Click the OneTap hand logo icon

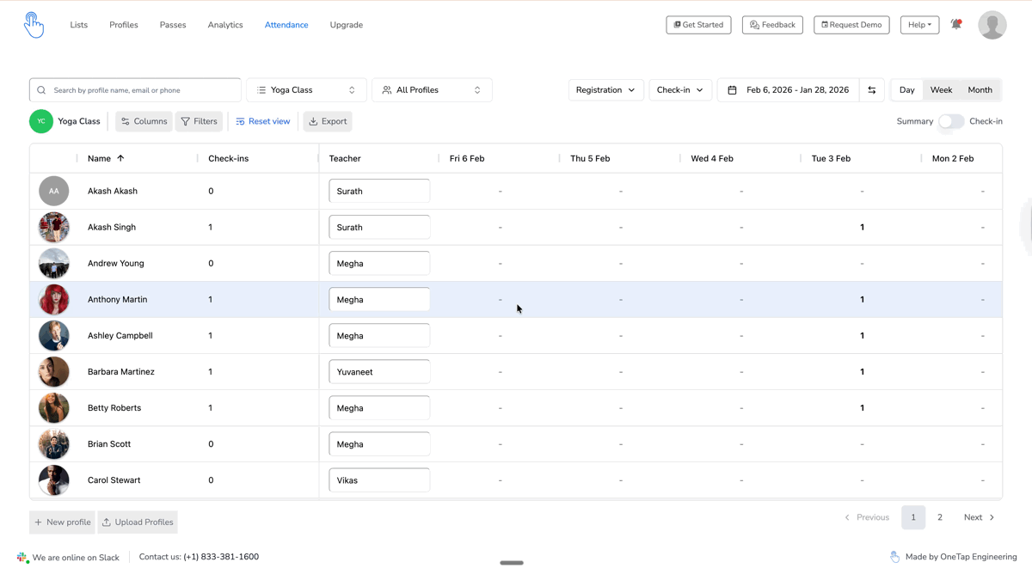point(34,25)
